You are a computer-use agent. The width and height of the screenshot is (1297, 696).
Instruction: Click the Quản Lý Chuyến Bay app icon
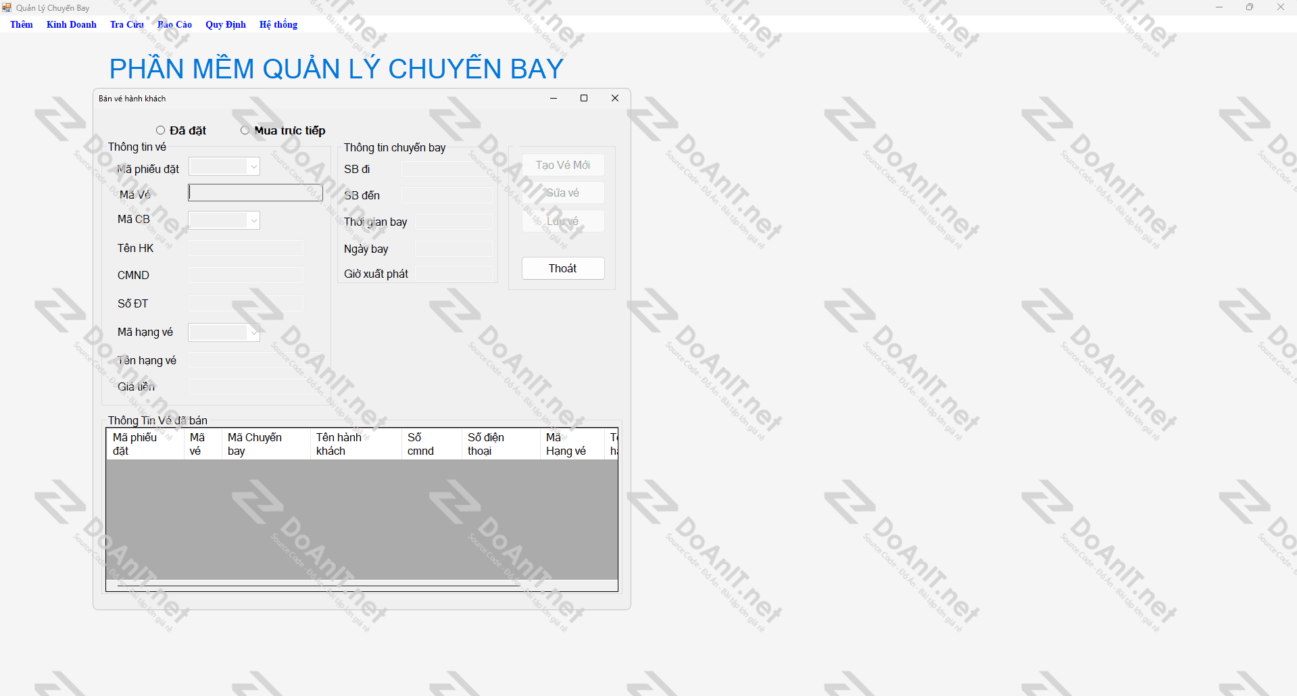click(7, 7)
